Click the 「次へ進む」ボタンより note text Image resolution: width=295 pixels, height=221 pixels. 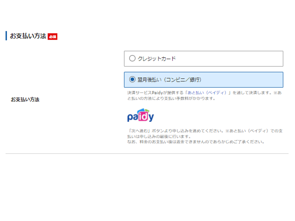click(205, 134)
